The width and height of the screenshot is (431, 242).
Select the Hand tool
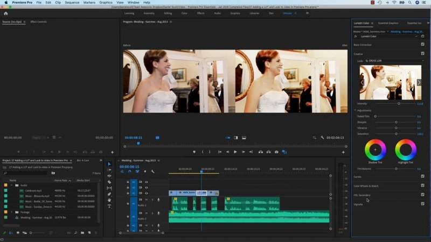point(109,200)
